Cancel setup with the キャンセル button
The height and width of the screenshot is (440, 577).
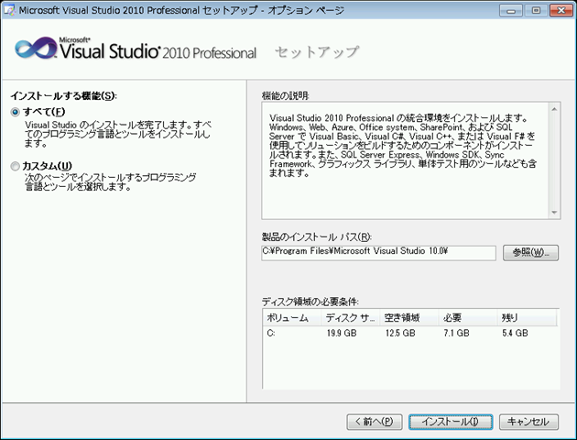point(528,422)
